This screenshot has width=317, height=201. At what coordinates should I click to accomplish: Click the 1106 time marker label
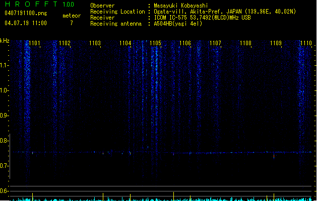tap(185, 43)
